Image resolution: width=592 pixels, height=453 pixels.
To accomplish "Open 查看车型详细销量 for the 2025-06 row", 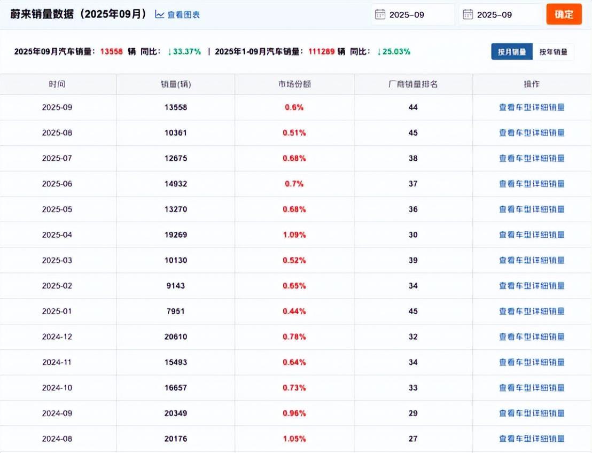I will pos(532,184).
